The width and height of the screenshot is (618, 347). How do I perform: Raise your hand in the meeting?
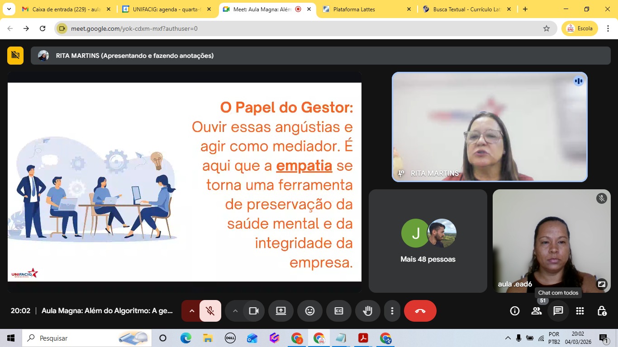click(x=367, y=311)
